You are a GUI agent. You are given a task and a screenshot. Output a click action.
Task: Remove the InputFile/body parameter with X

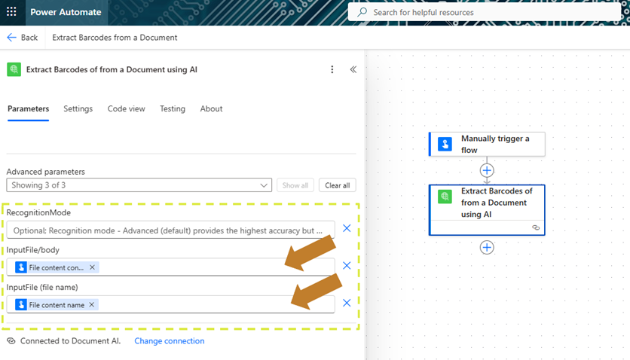(347, 266)
